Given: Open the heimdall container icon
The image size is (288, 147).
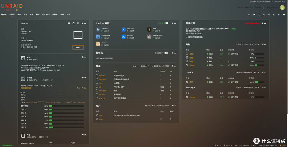Looking at the screenshot, I should tap(98, 30).
